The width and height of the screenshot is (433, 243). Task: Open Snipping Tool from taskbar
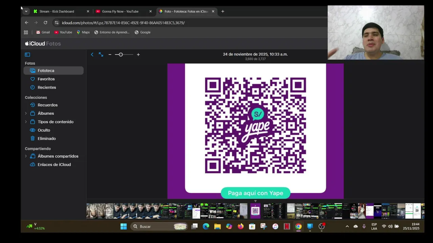[x=264, y=226]
